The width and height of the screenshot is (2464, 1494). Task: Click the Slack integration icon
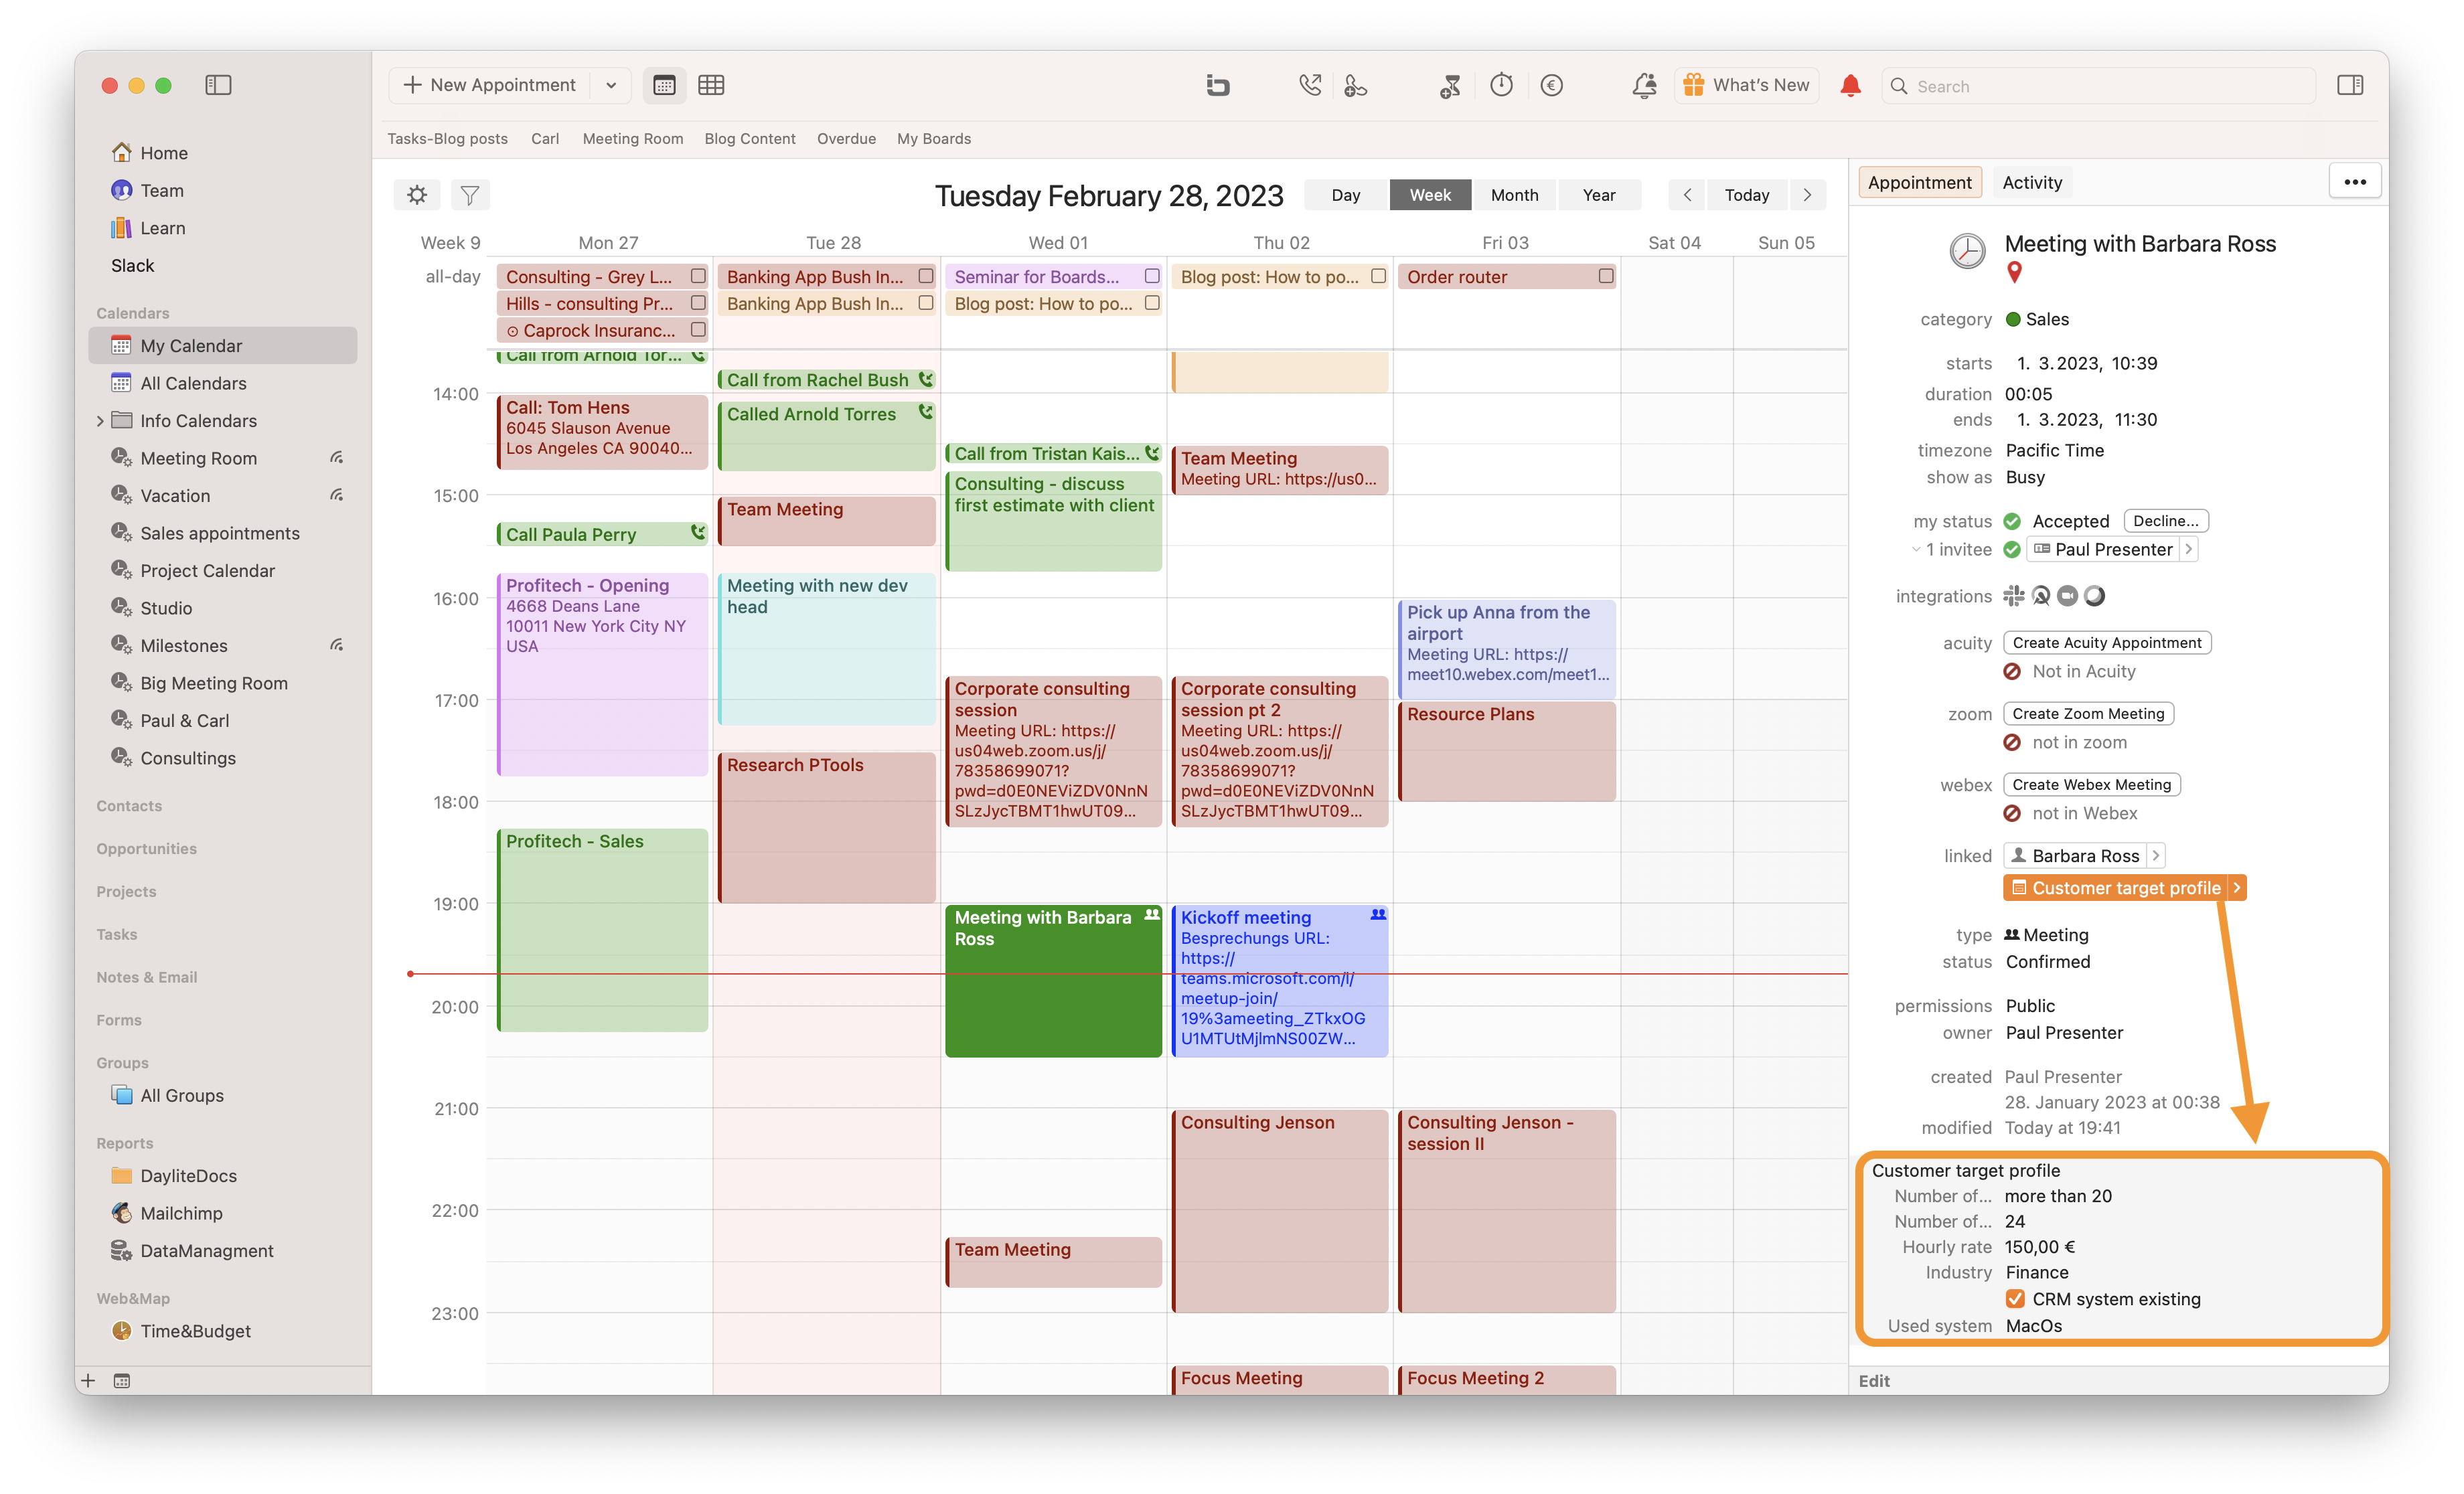pos(2013,596)
